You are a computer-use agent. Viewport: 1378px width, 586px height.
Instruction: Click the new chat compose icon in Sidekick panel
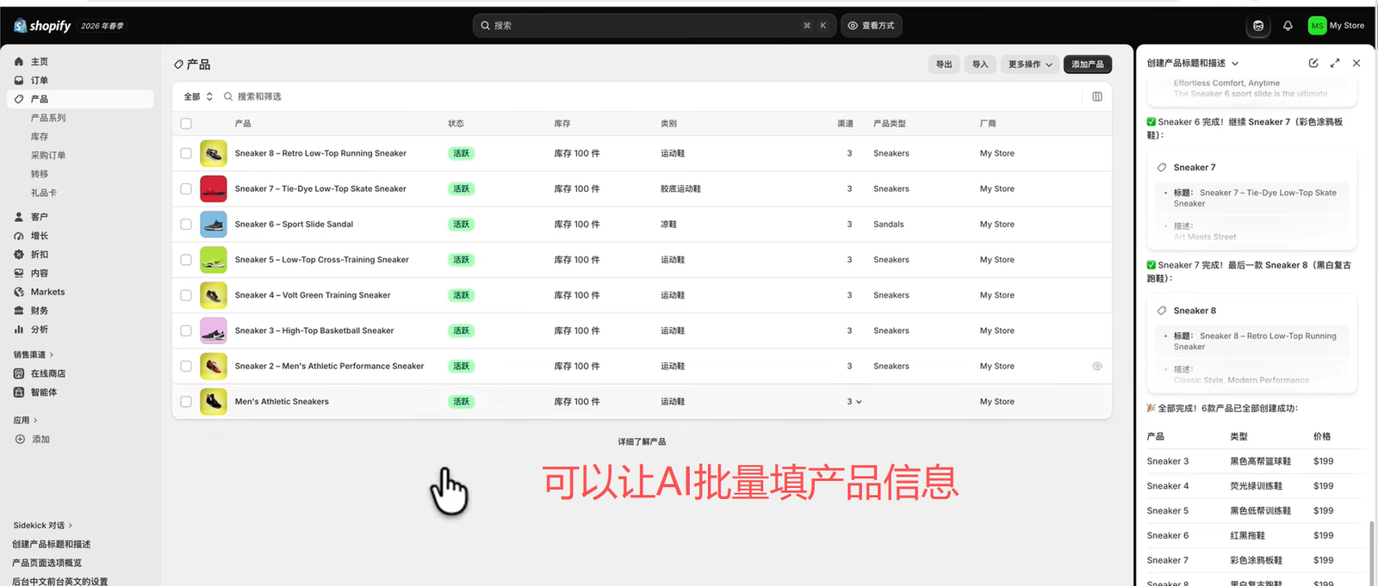coord(1313,63)
